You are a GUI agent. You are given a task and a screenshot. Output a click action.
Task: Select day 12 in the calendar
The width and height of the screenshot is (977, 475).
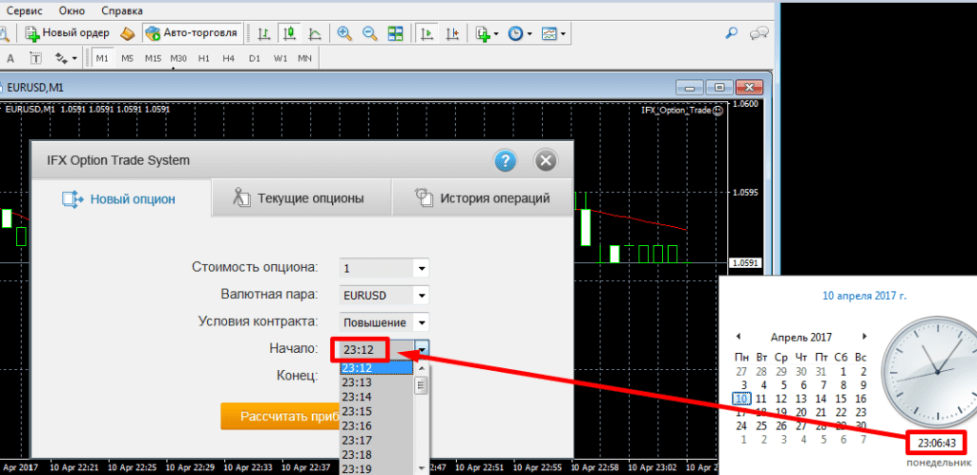[x=781, y=399]
